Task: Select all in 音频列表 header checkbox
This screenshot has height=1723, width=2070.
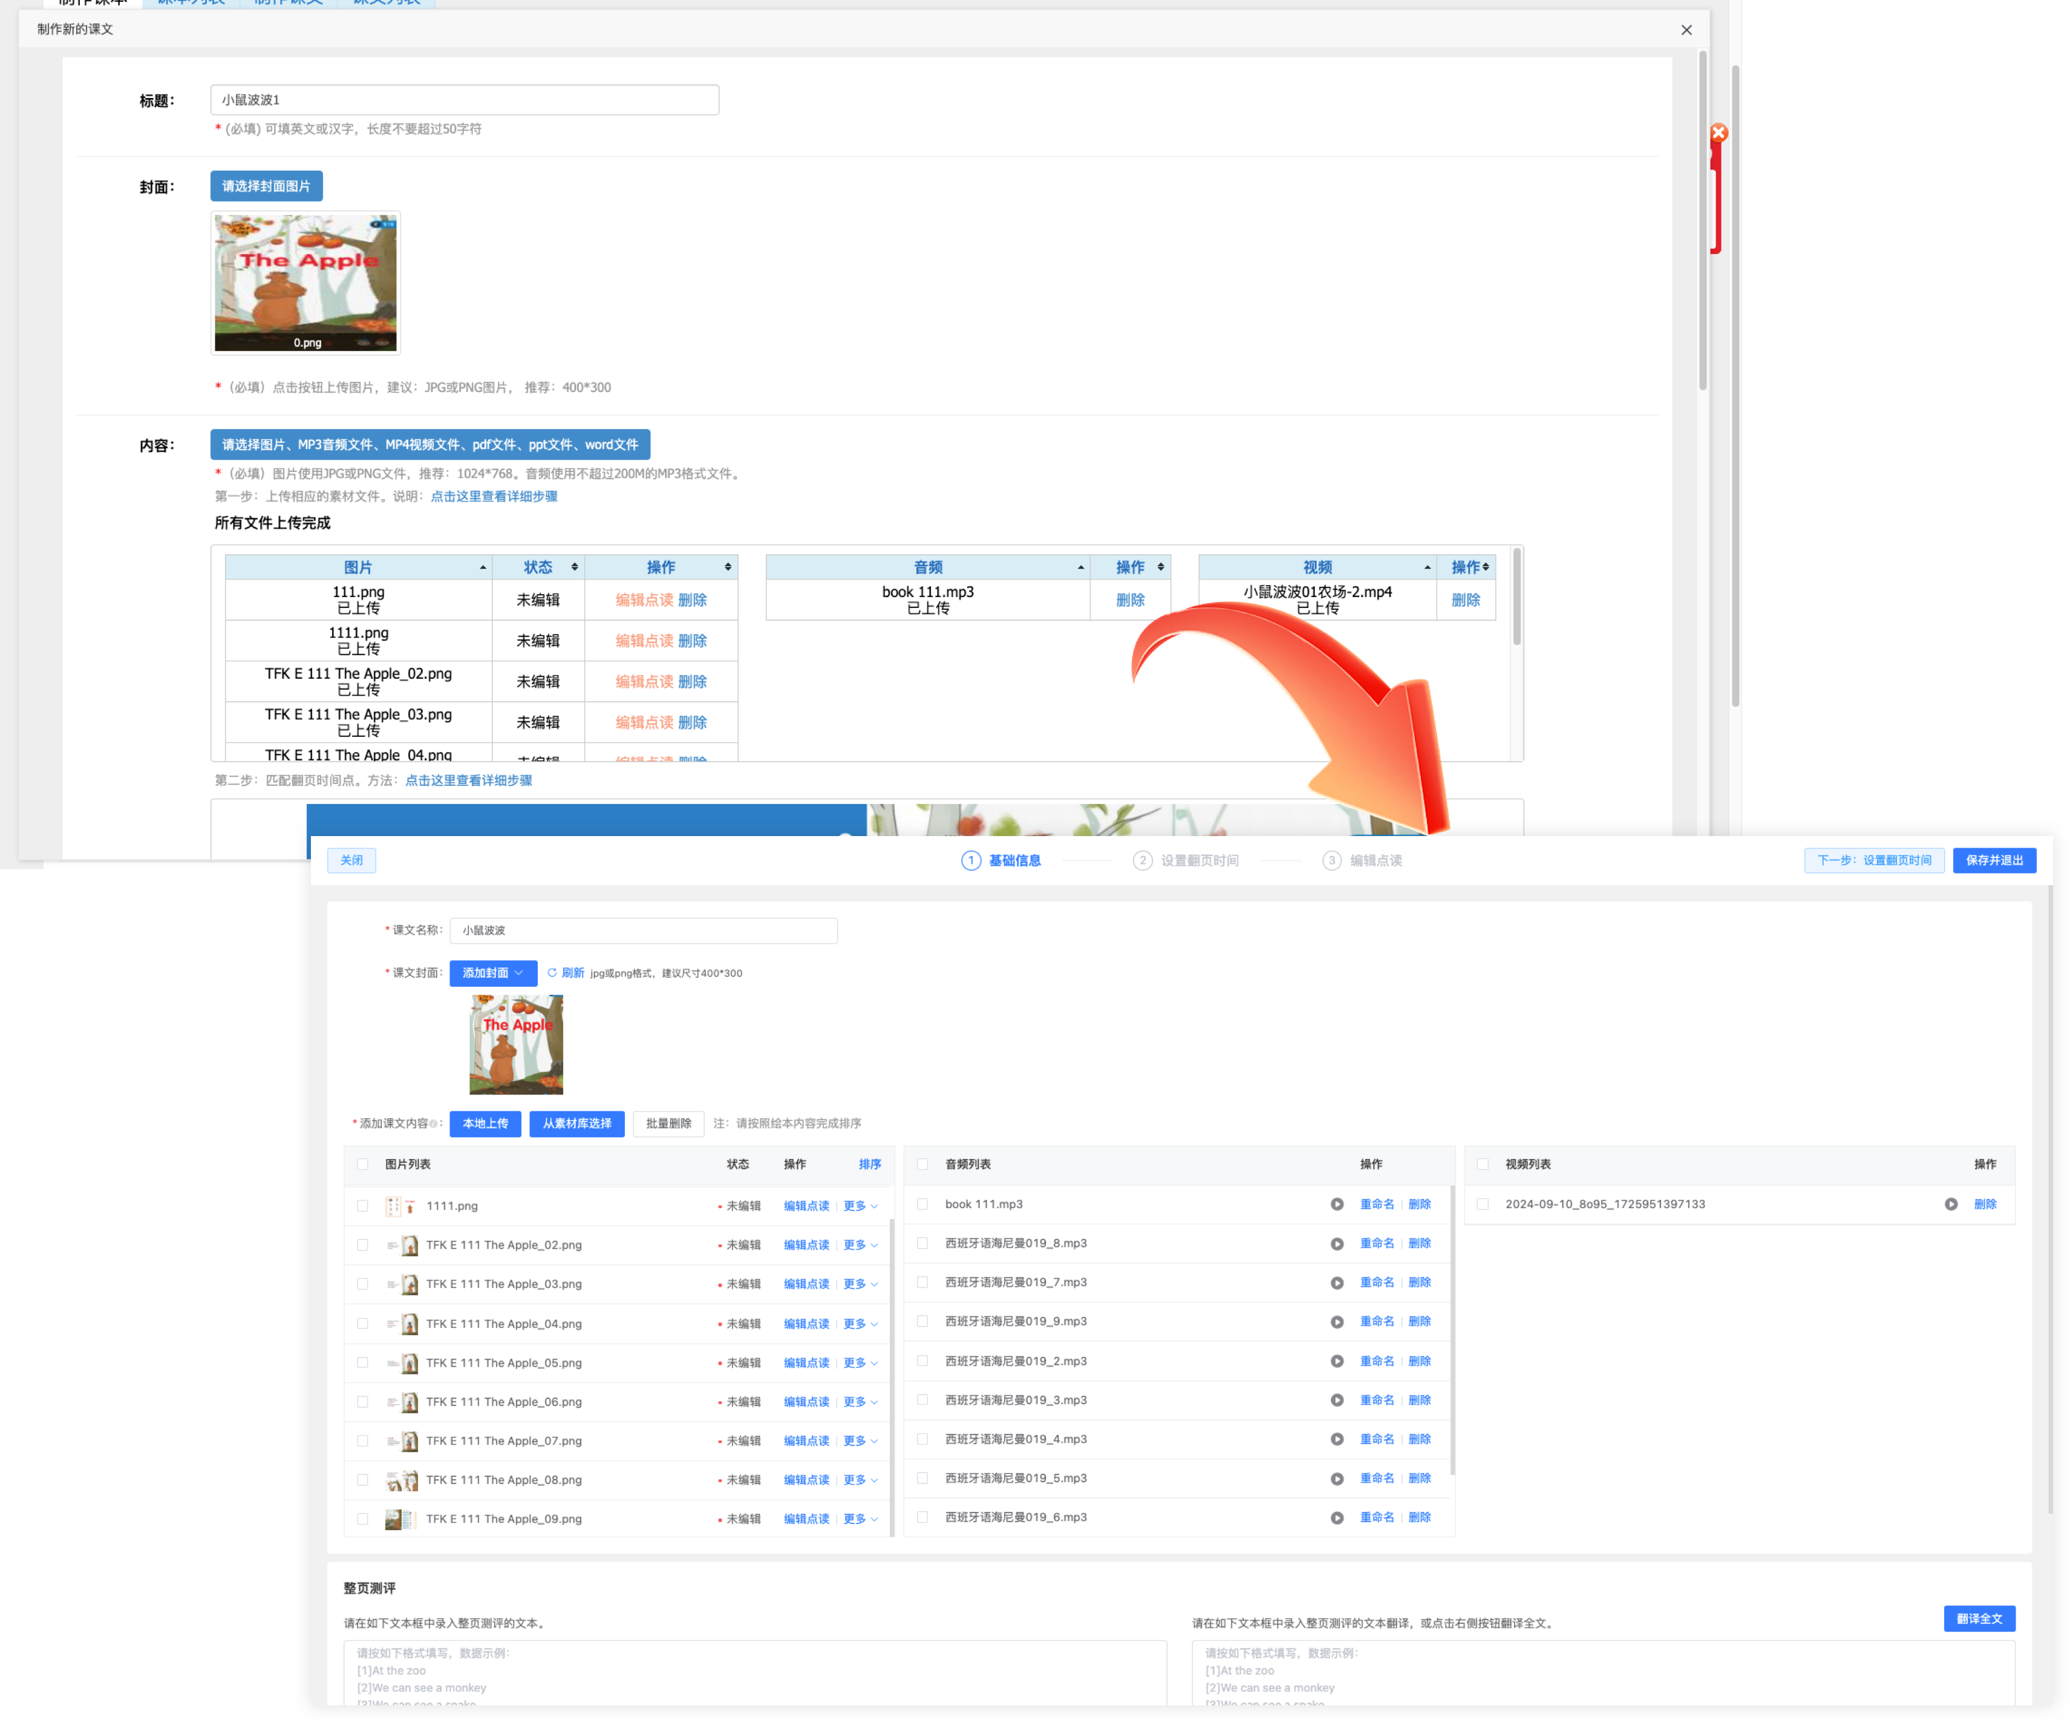Action: [922, 1164]
